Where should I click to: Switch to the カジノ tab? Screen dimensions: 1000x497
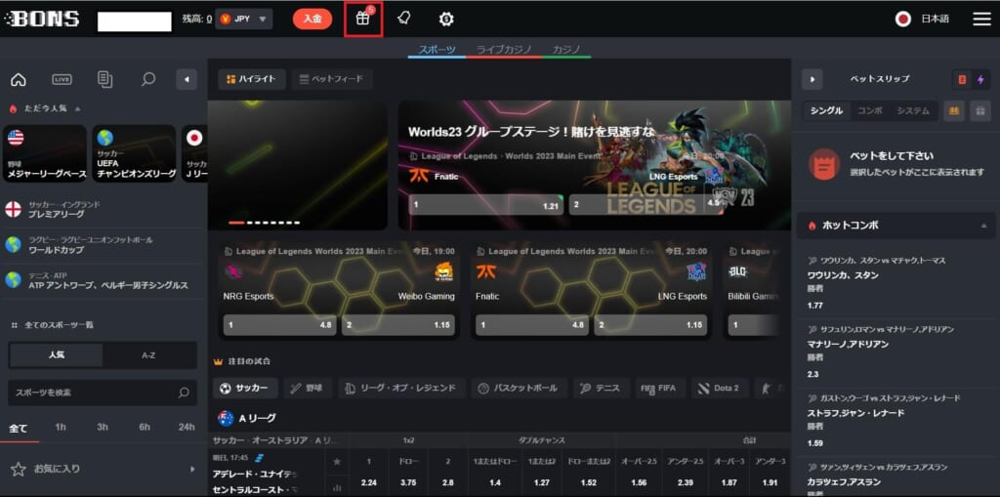point(566,50)
